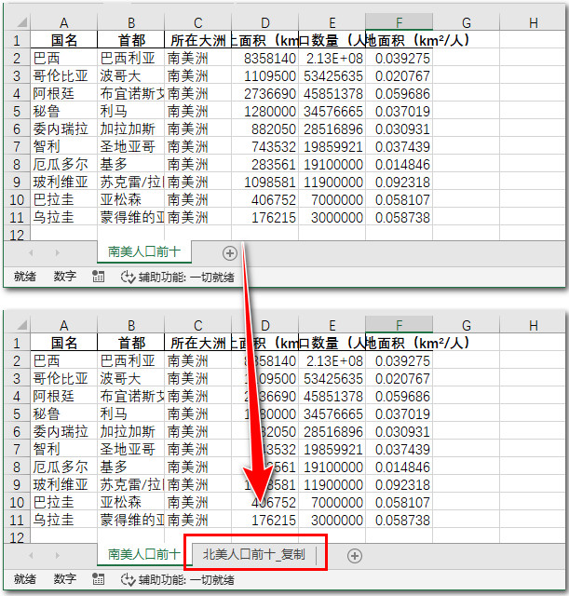Select cell 利马 in upper window

pyautogui.click(x=130, y=112)
